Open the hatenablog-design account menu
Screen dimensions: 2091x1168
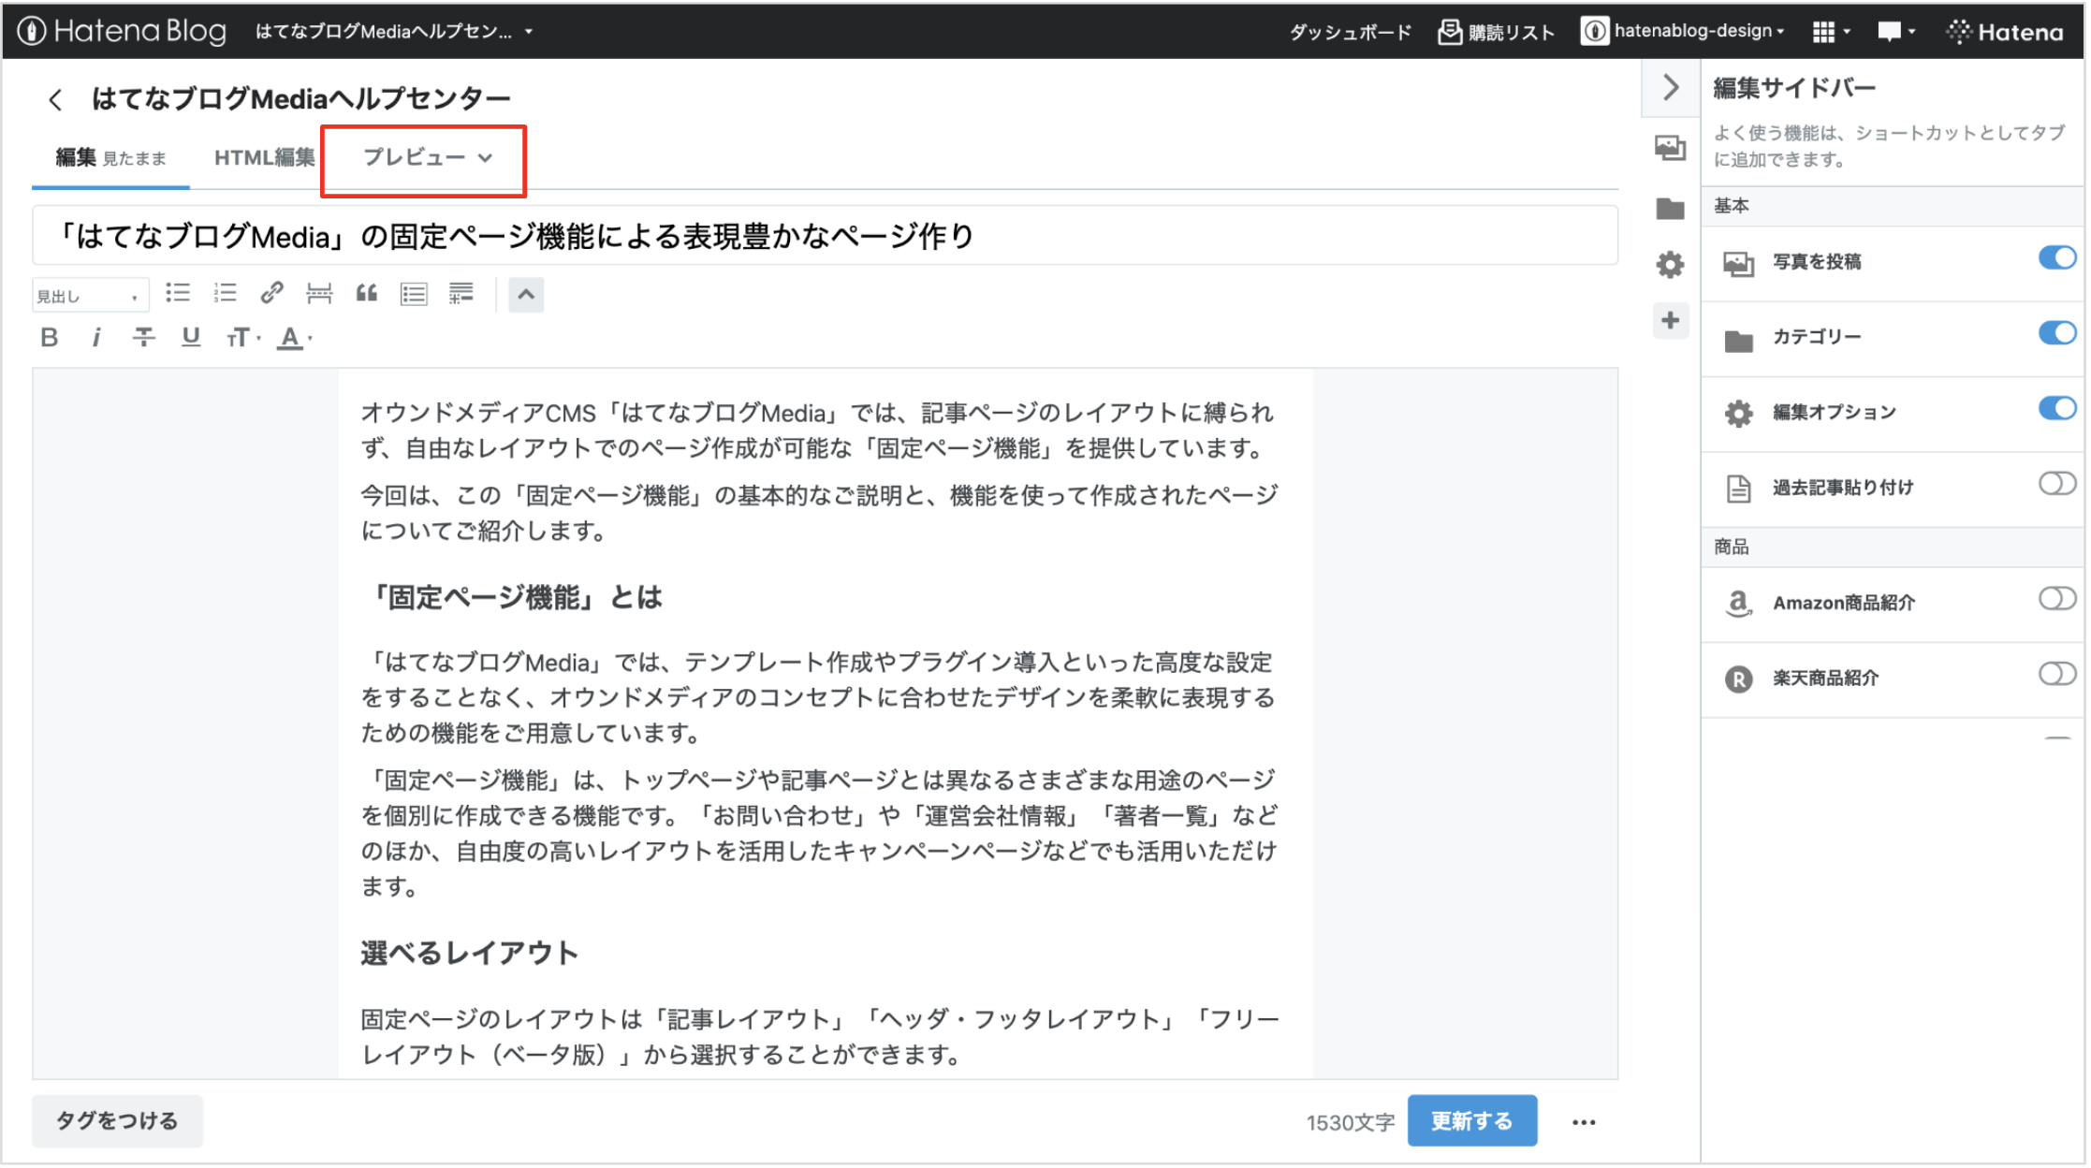pos(1683,32)
